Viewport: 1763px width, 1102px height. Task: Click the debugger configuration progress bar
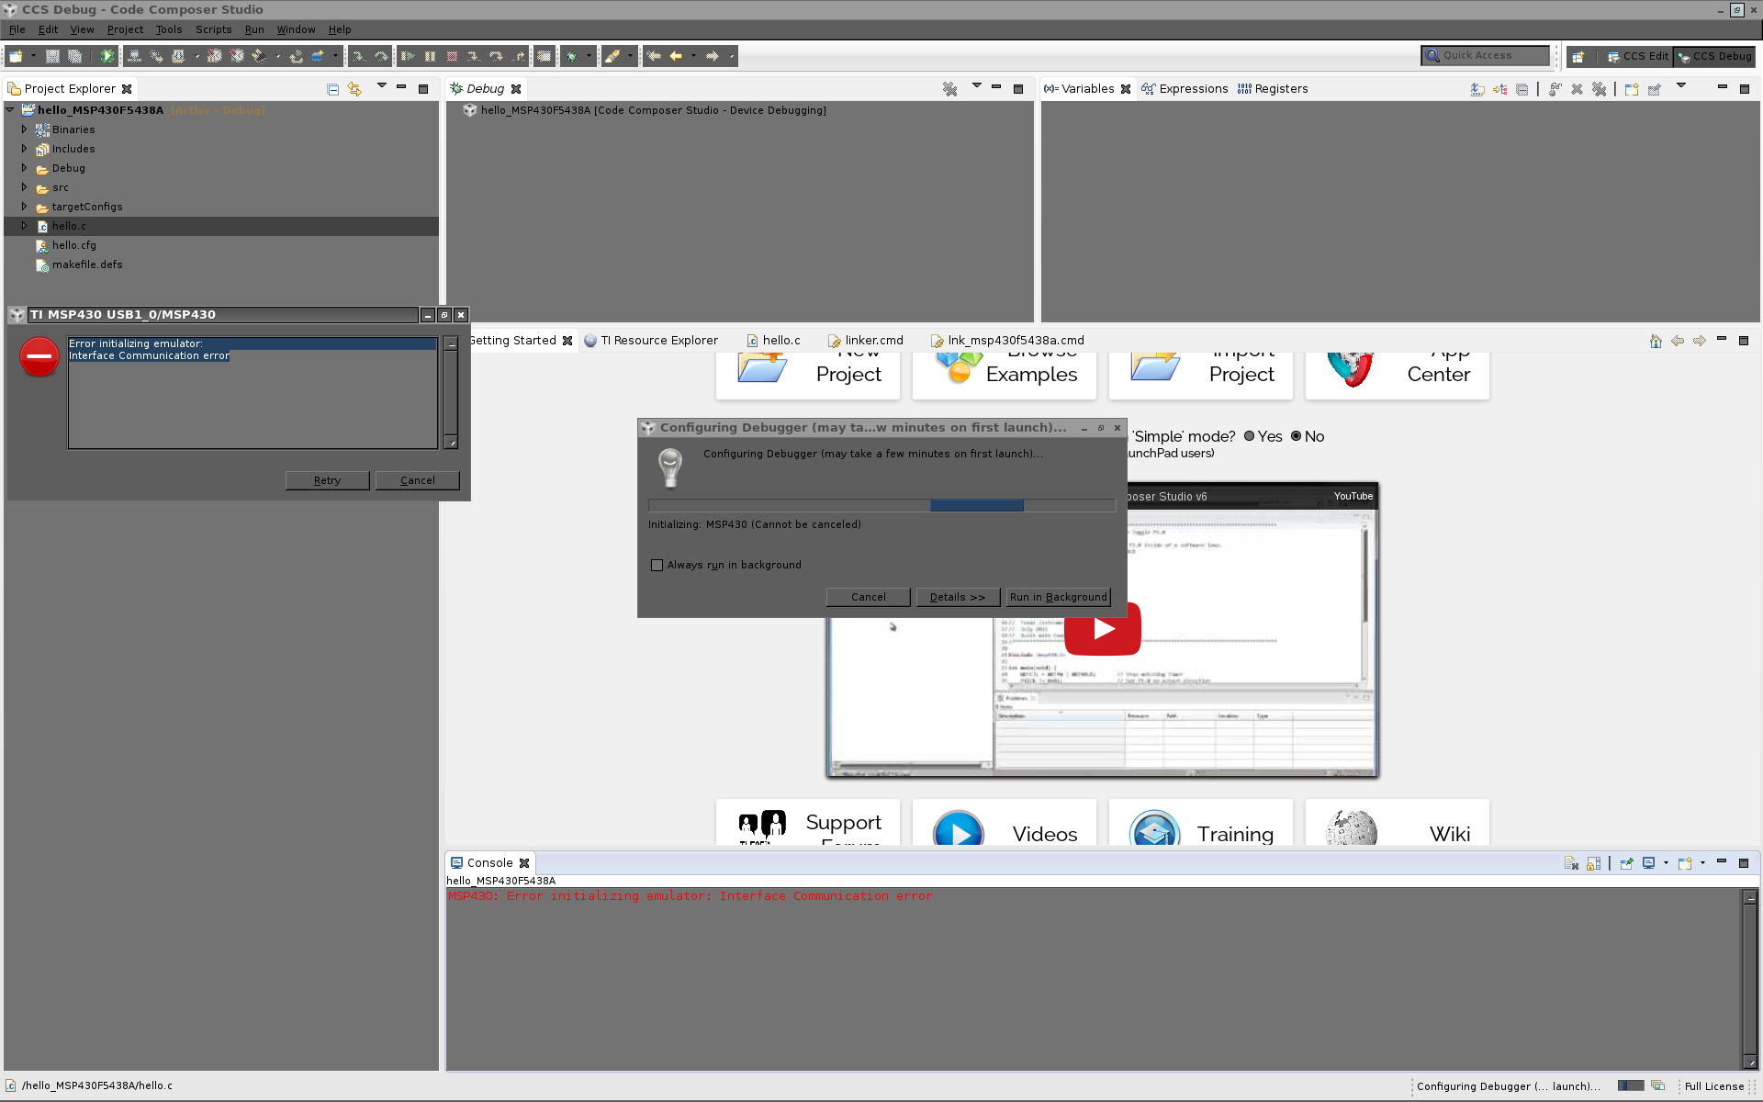[x=881, y=505]
